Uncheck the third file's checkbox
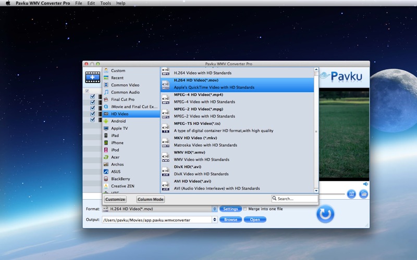This screenshot has width=417, height=260. [x=93, y=108]
